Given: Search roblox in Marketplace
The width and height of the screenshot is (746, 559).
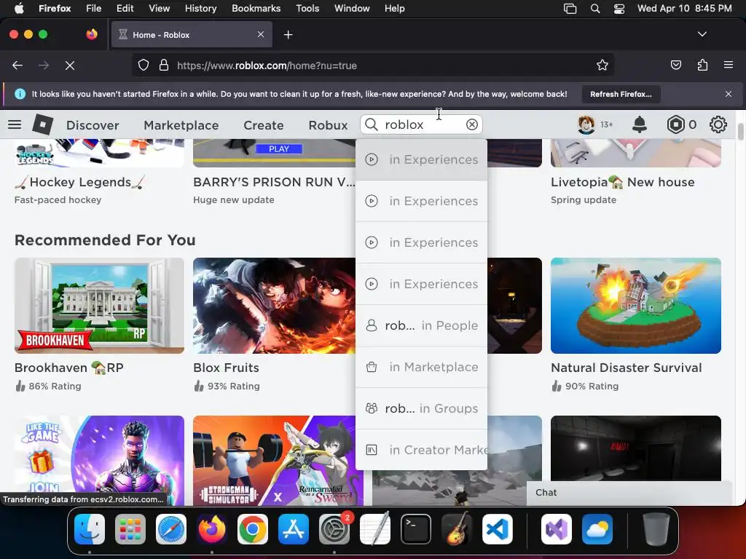Looking at the screenshot, I should point(421,367).
